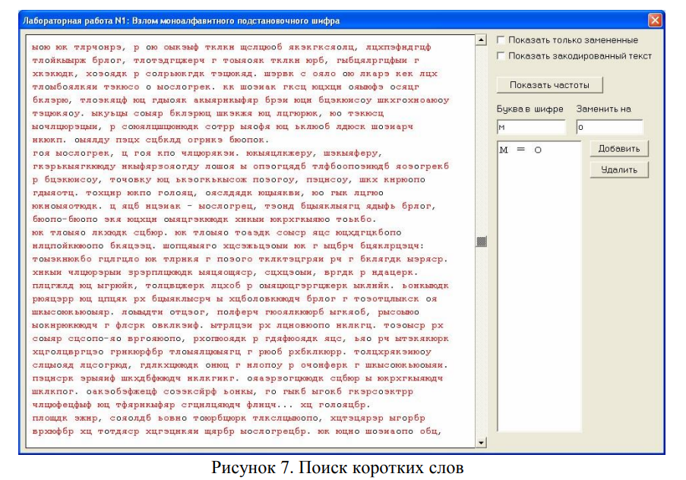Close the "Лабораторная работа N1" window
686x480 pixels.
[x=654, y=20]
